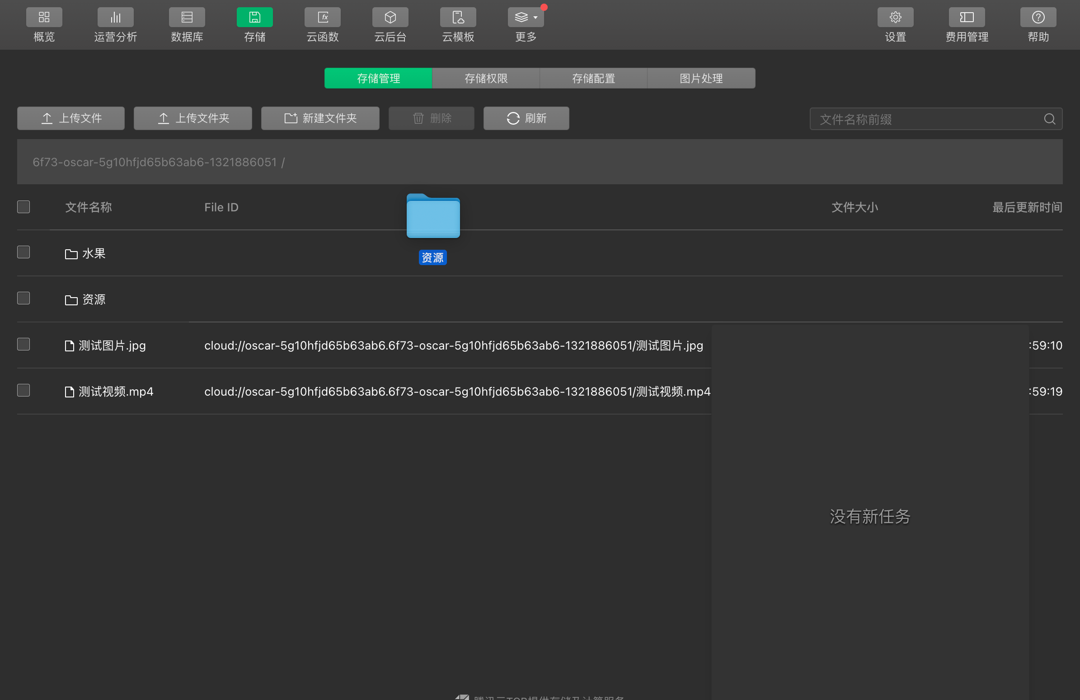Image resolution: width=1080 pixels, height=700 pixels.
Task: Click the 新建文件夹 button
Action: tap(320, 118)
